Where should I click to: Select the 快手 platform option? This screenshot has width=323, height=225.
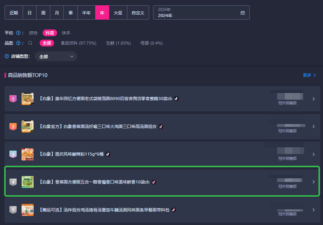point(66,33)
